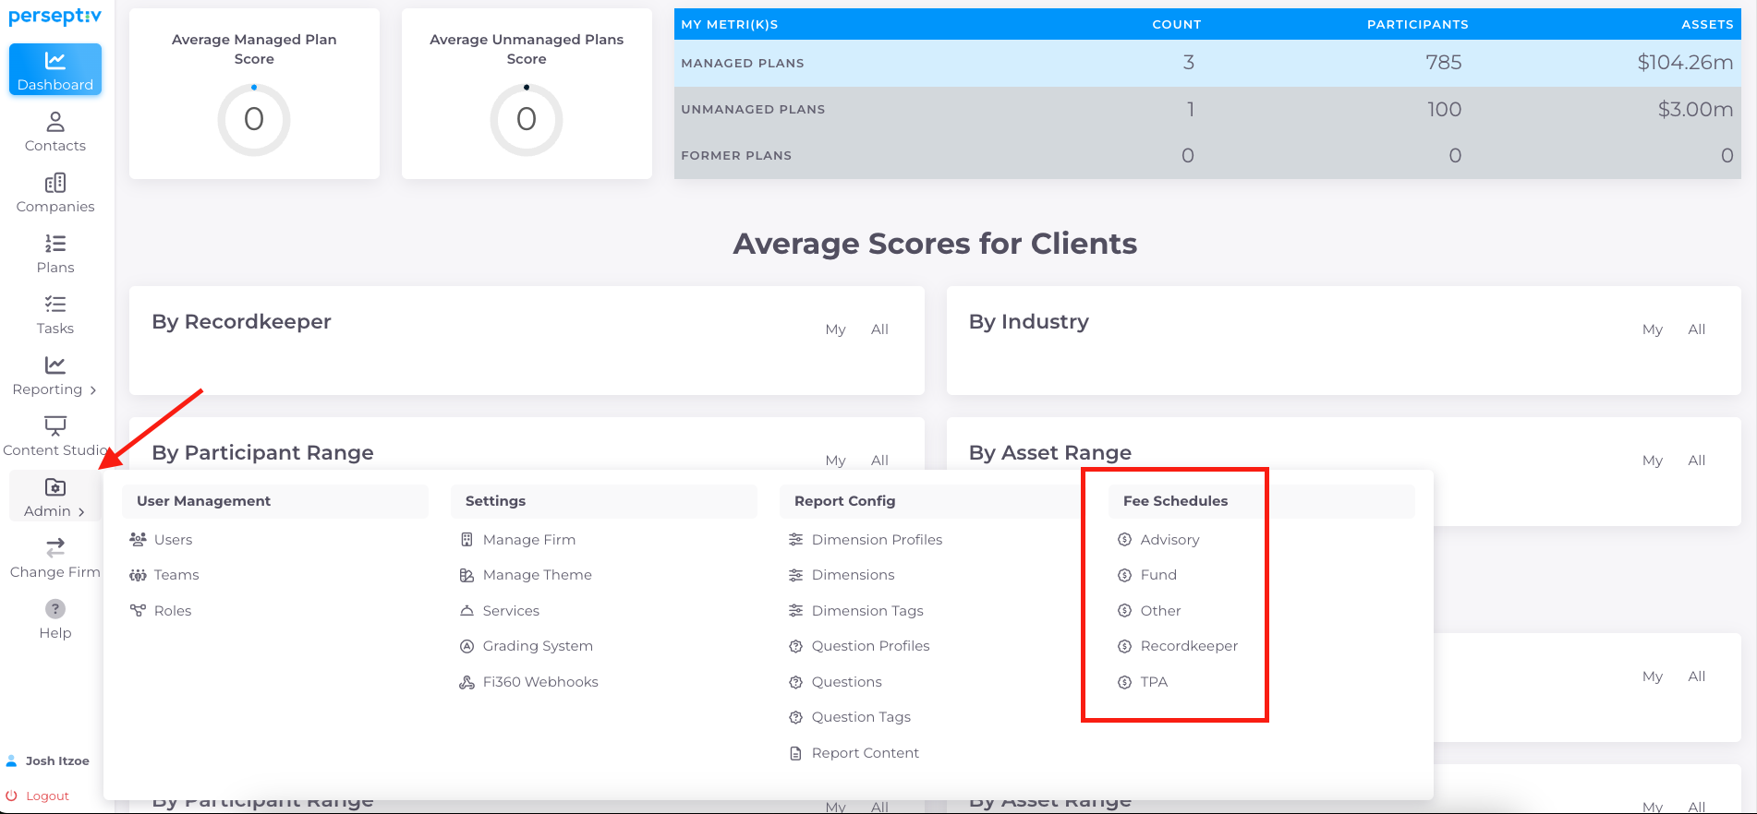Select the Former Plans table row

pos(1207,155)
